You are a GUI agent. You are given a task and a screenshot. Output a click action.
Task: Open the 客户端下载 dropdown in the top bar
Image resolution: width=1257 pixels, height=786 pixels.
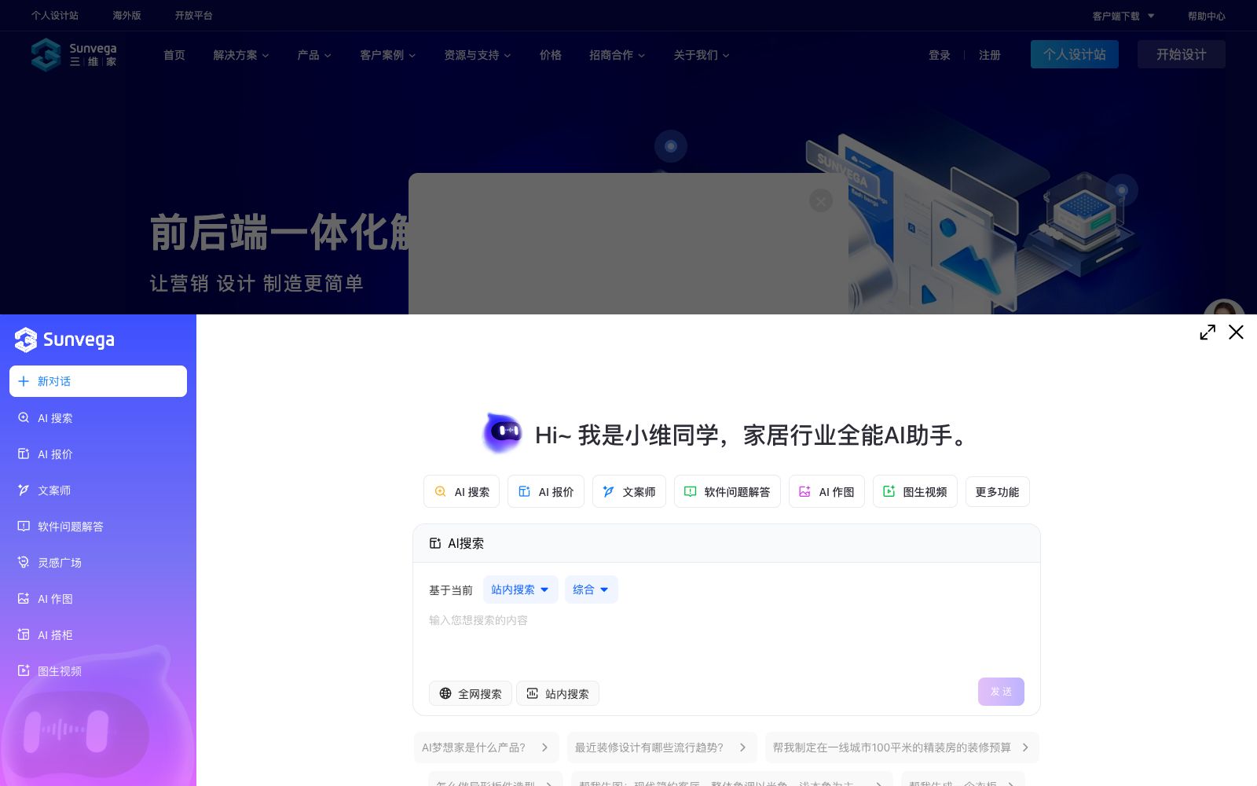coord(1123,16)
